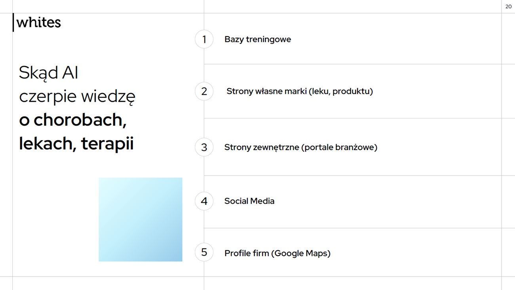This screenshot has height=290, width=515.
Task: Select the "Social Media" list item
Action: (249, 201)
